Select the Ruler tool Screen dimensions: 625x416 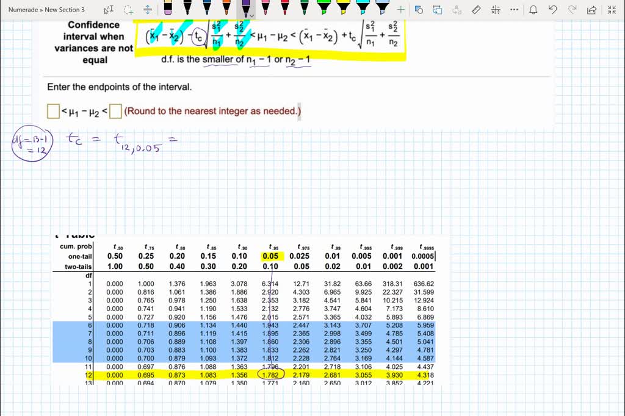[x=475, y=9]
